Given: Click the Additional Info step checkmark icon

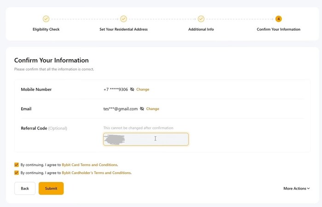Looking at the screenshot, I should coord(201,19).
